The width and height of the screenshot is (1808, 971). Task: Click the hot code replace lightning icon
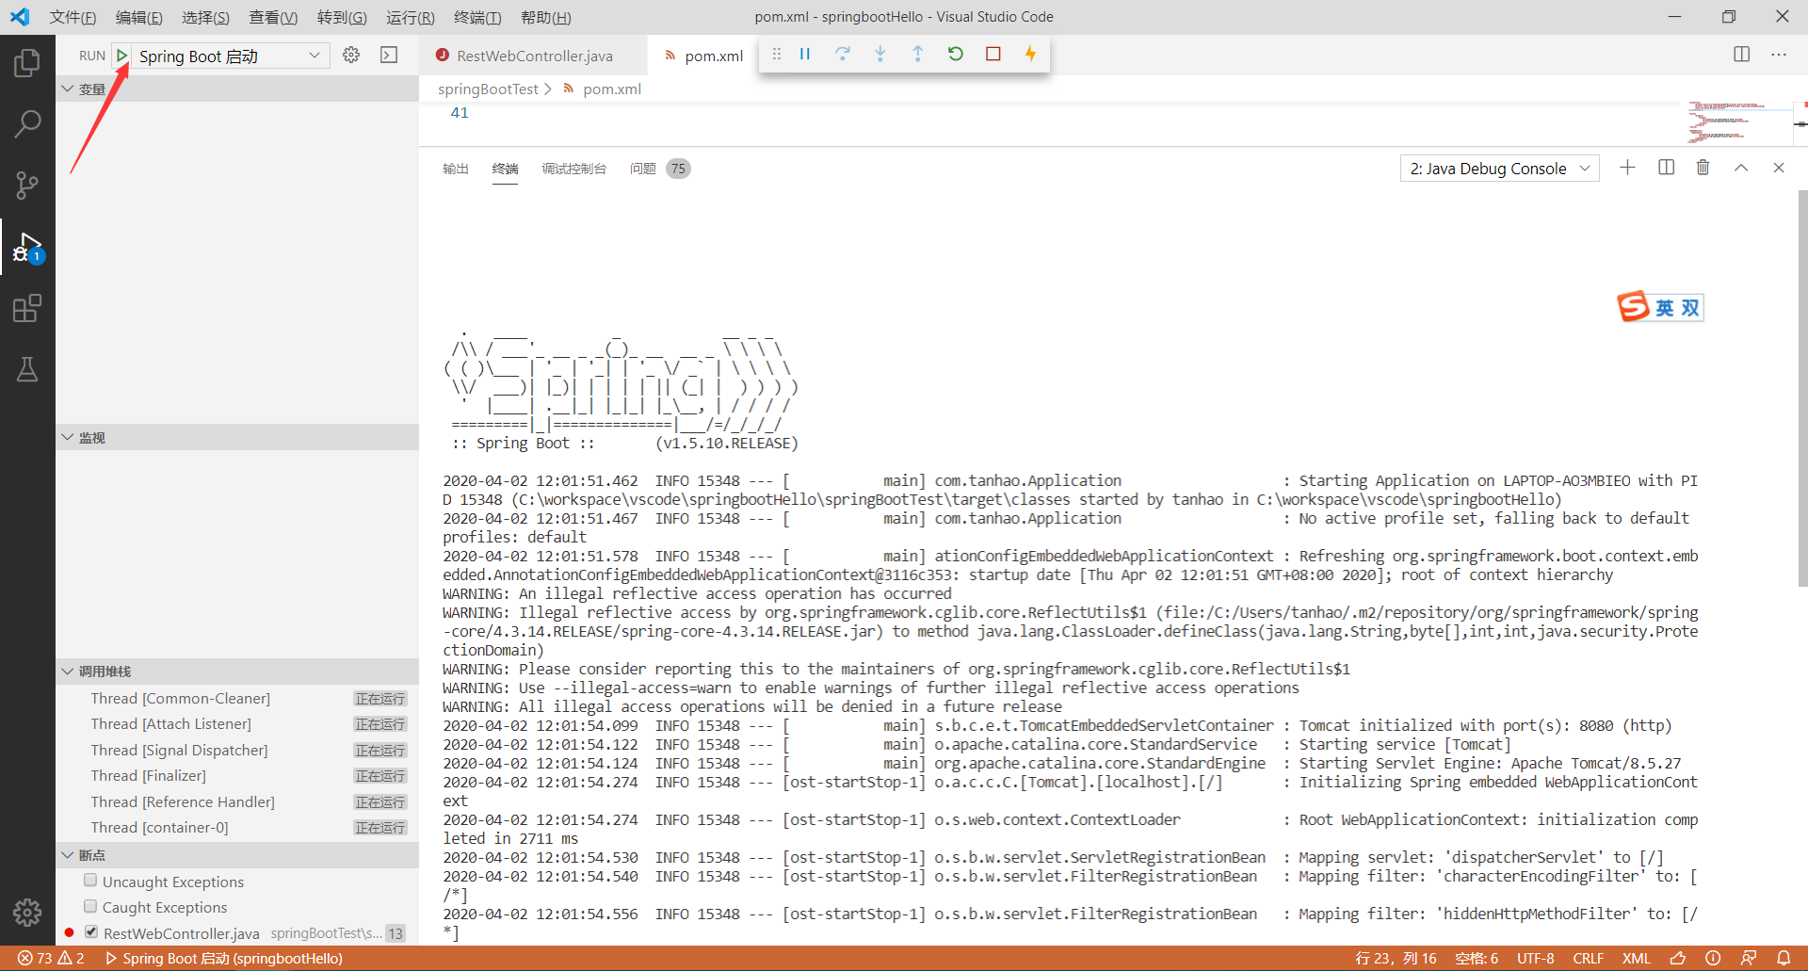(x=1030, y=54)
